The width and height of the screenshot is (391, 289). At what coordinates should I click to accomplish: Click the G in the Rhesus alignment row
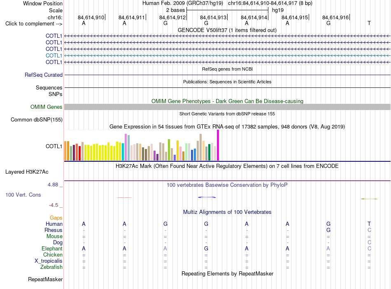point(328,230)
